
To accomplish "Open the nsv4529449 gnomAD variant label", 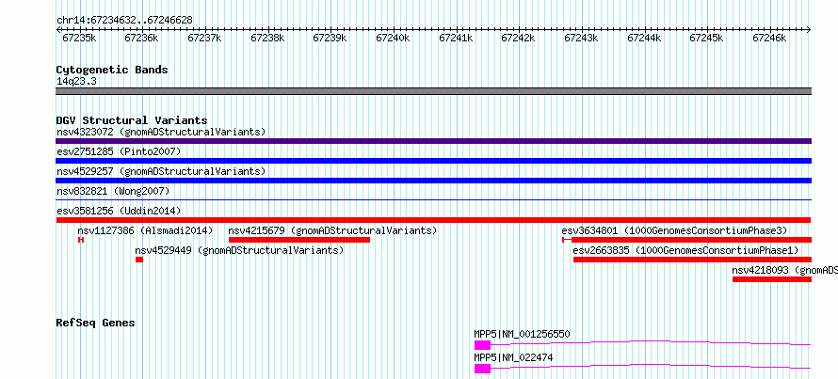I will tap(239, 250).
